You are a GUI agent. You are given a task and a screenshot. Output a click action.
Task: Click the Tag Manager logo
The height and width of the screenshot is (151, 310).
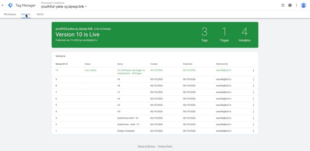pyautogui.click(x=11, y=5)
